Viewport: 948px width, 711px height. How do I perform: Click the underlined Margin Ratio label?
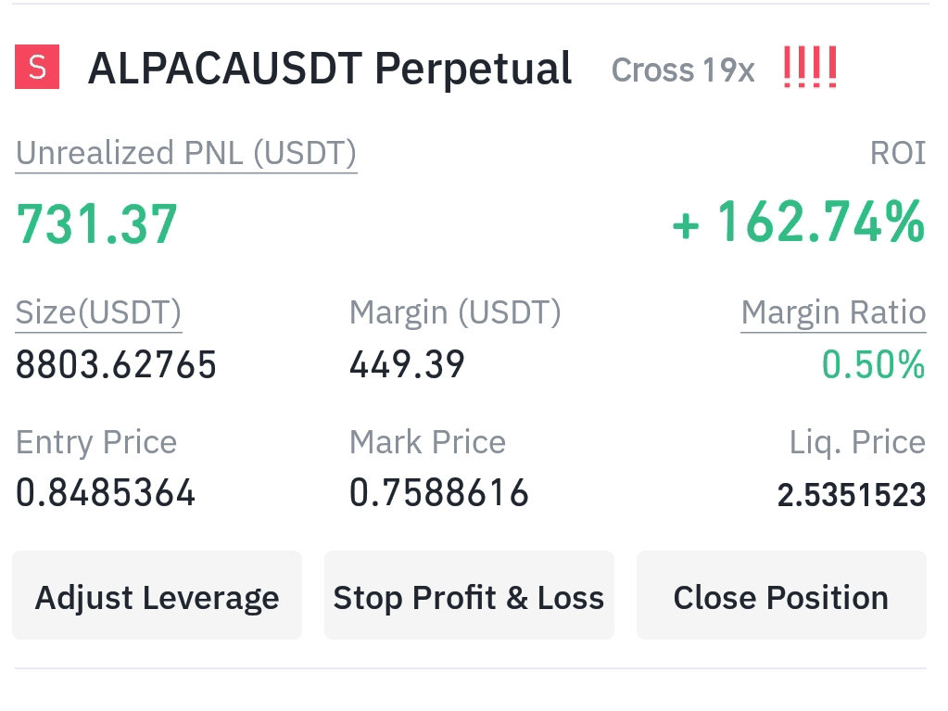pyautogui.click(x=833, y=313)
